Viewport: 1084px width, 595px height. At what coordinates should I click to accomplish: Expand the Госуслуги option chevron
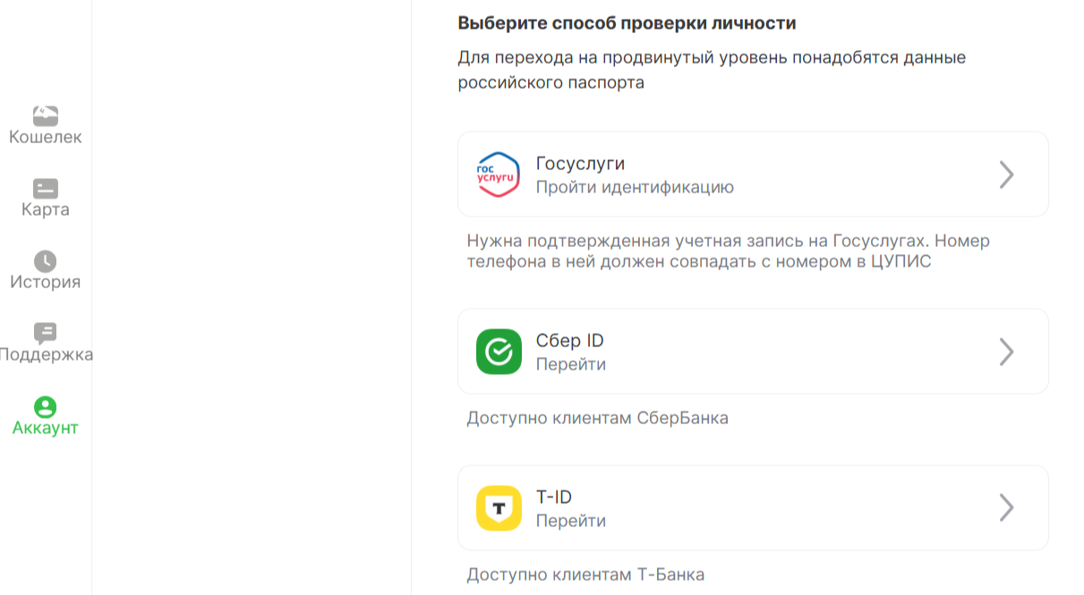[1006, 174]
